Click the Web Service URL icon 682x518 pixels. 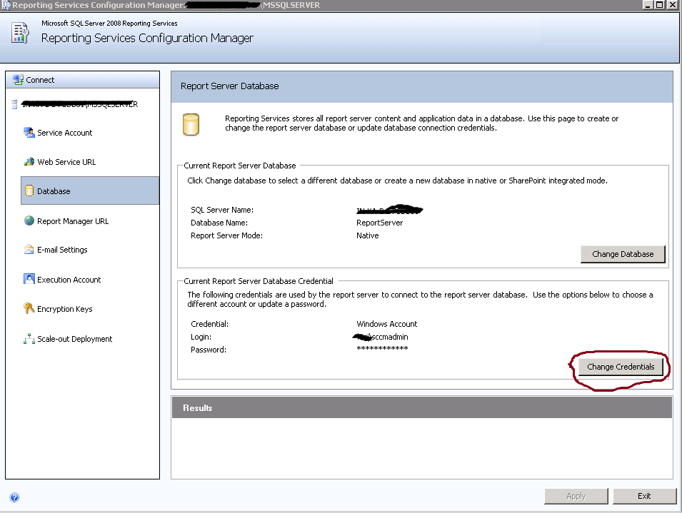(29, 162)
